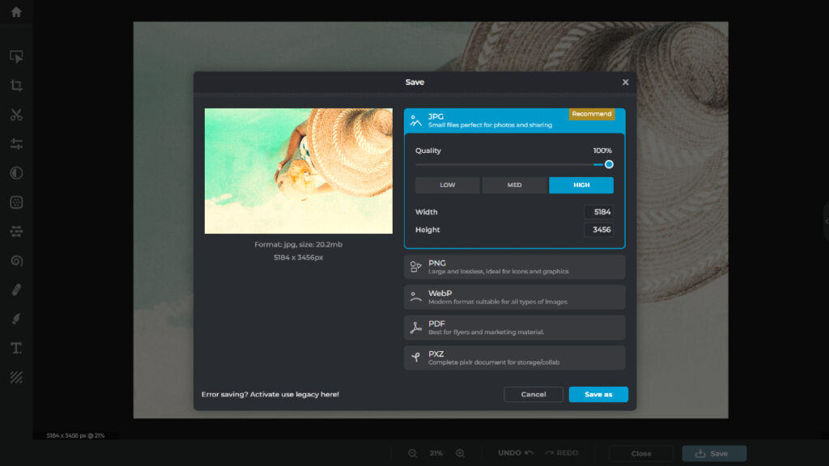The image size is (829, 466).
Task: Open the WebP format section
Action: 514,297
